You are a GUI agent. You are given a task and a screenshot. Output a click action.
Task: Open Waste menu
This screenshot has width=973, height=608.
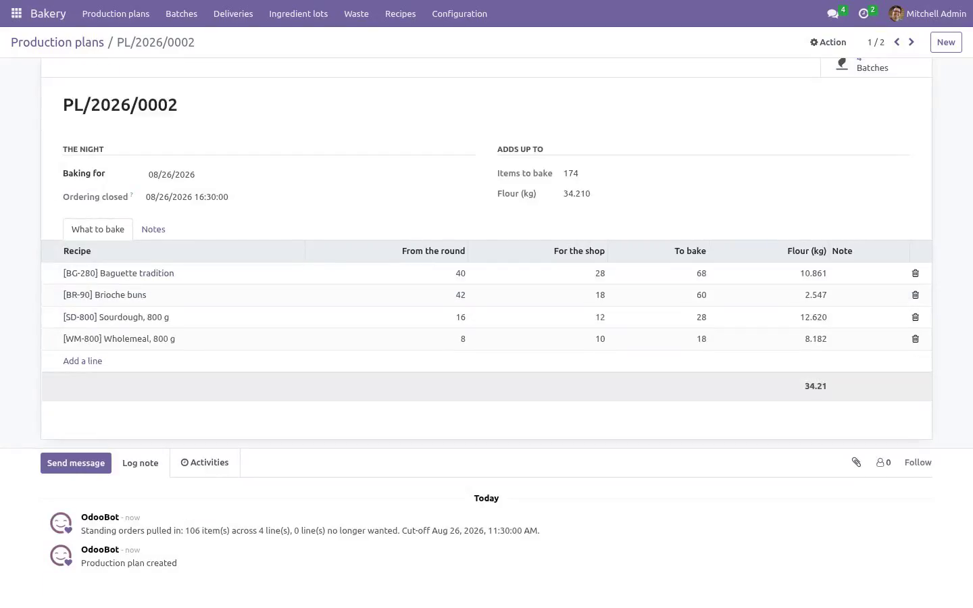point(356,14)
